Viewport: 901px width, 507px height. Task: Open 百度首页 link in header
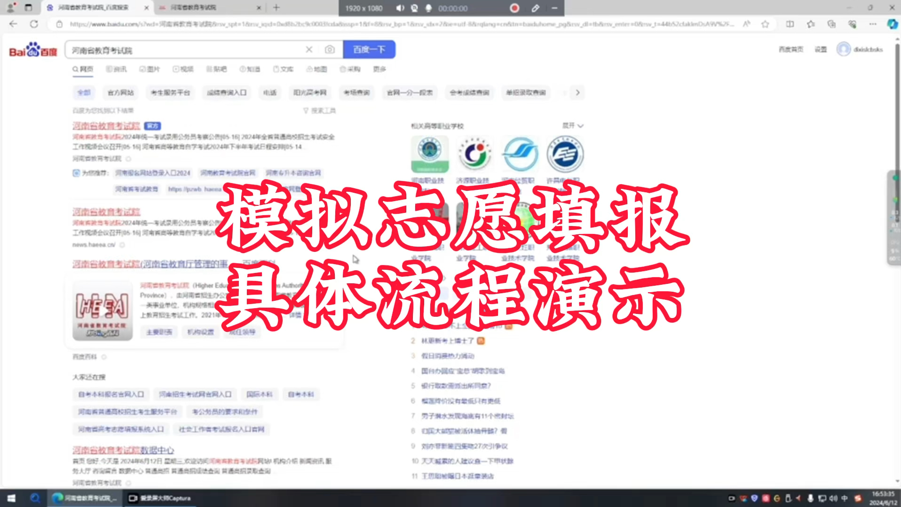791,49
